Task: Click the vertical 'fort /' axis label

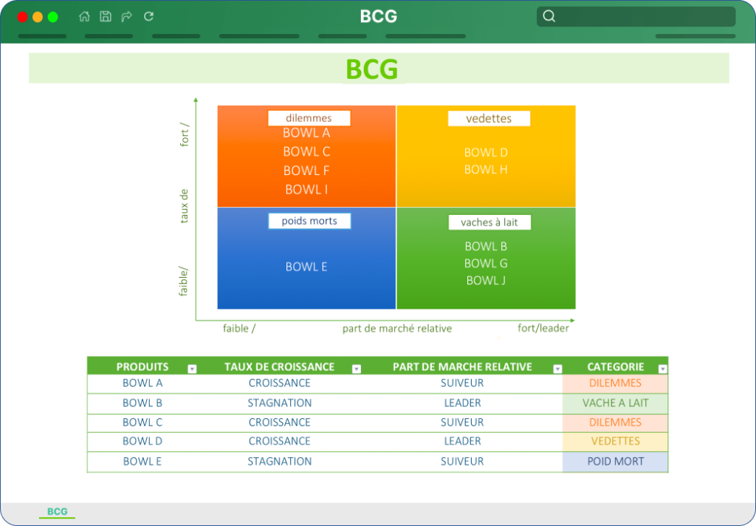Action: click(x=184, y=134)
